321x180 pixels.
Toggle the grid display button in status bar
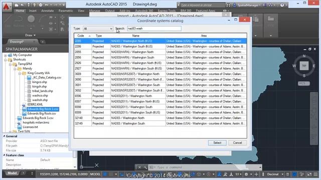(x=105, y=174)
